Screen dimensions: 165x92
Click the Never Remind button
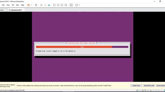click(161, 86)
